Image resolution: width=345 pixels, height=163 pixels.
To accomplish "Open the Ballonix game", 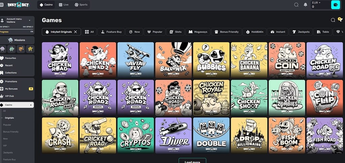I will pos(174,60).
